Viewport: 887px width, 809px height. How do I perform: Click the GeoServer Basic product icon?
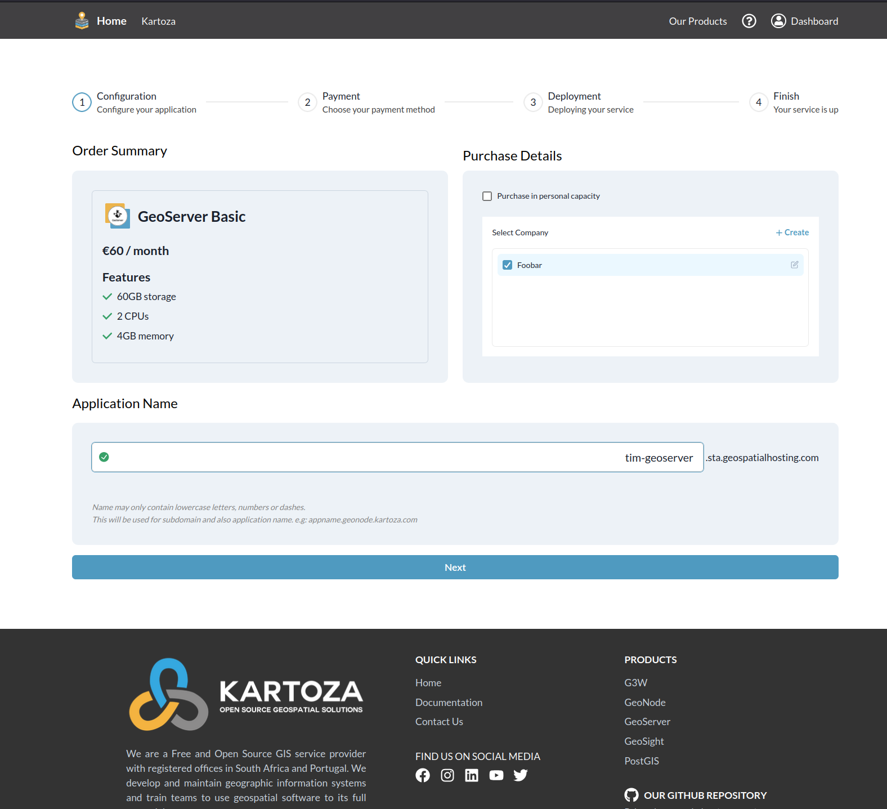(x=118, y=216)
